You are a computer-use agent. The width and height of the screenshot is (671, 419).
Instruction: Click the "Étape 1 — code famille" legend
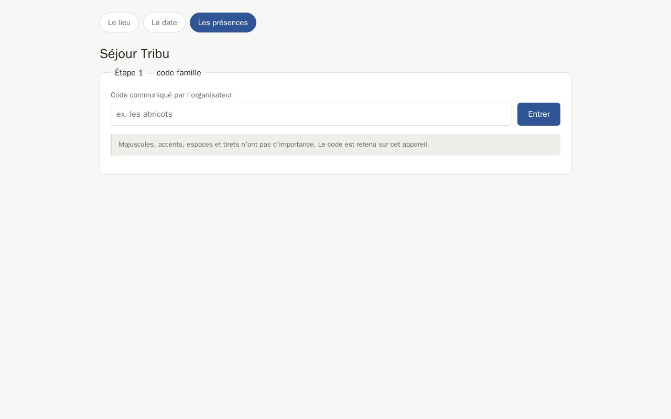[x=158, y=73]
